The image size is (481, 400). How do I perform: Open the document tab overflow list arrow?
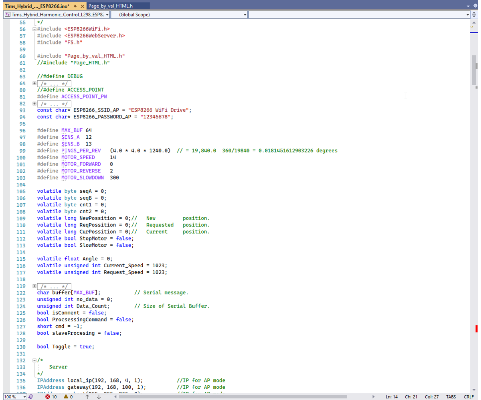469,6
